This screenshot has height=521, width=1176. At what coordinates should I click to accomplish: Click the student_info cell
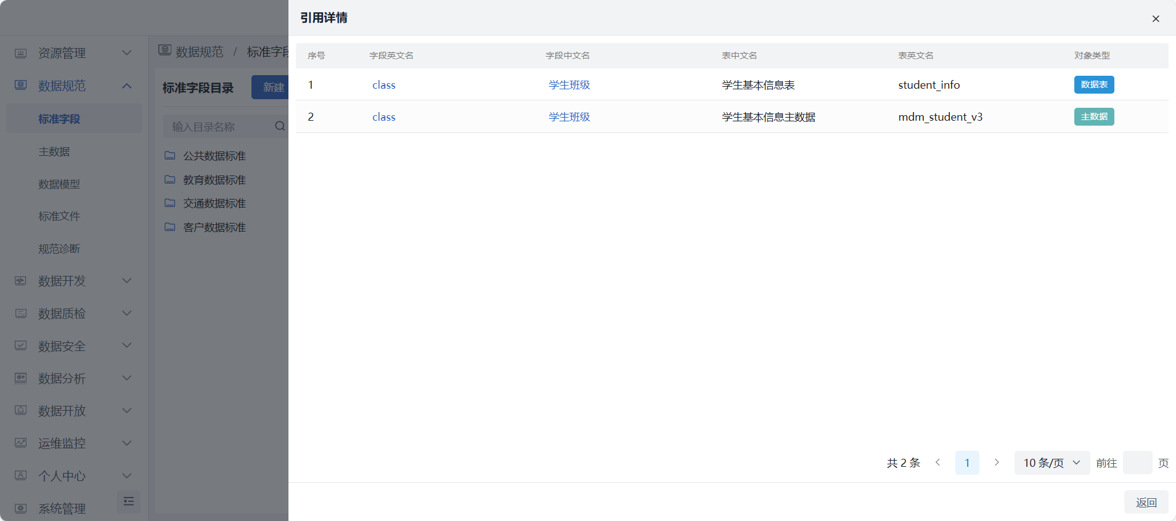(929, 85)
